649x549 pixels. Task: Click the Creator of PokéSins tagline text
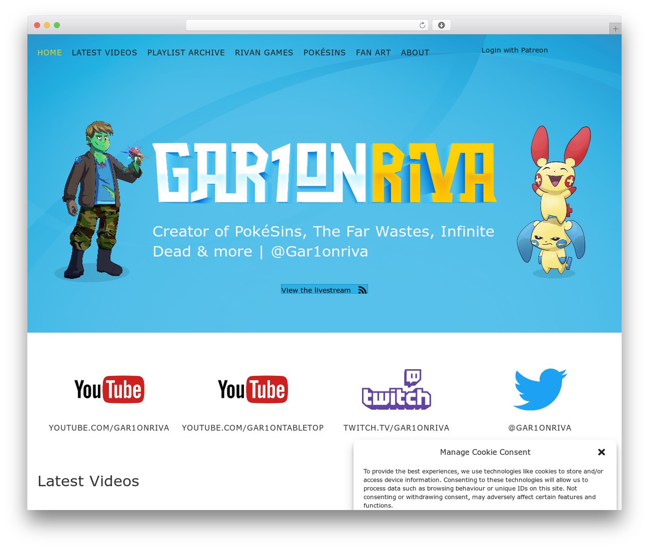pyautogui.click(x=323, y=241)
